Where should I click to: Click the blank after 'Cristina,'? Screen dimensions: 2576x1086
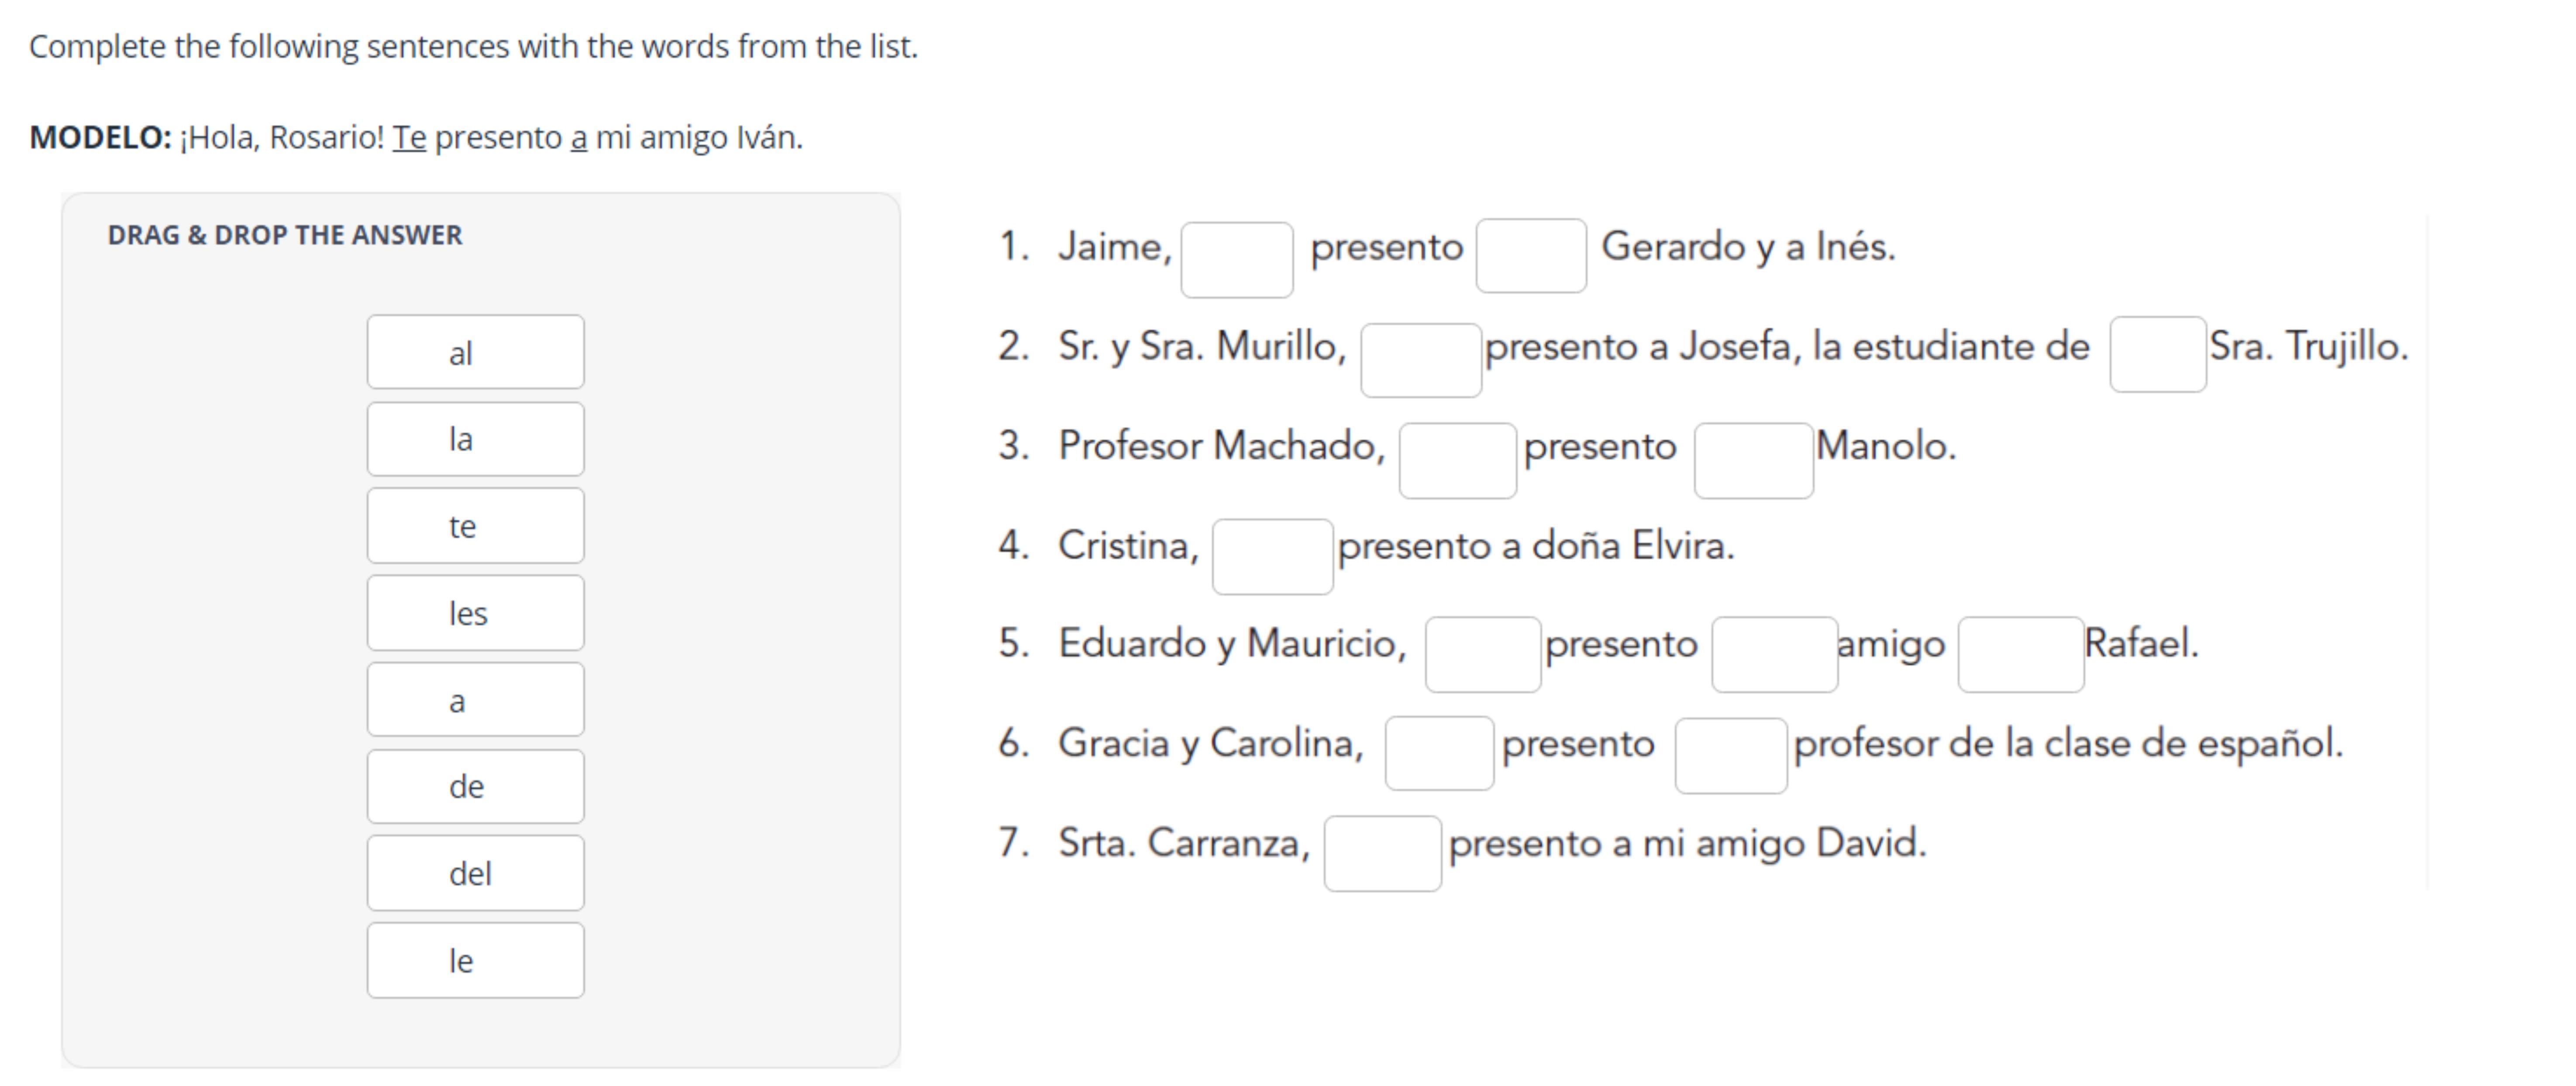pos(1272,557)
